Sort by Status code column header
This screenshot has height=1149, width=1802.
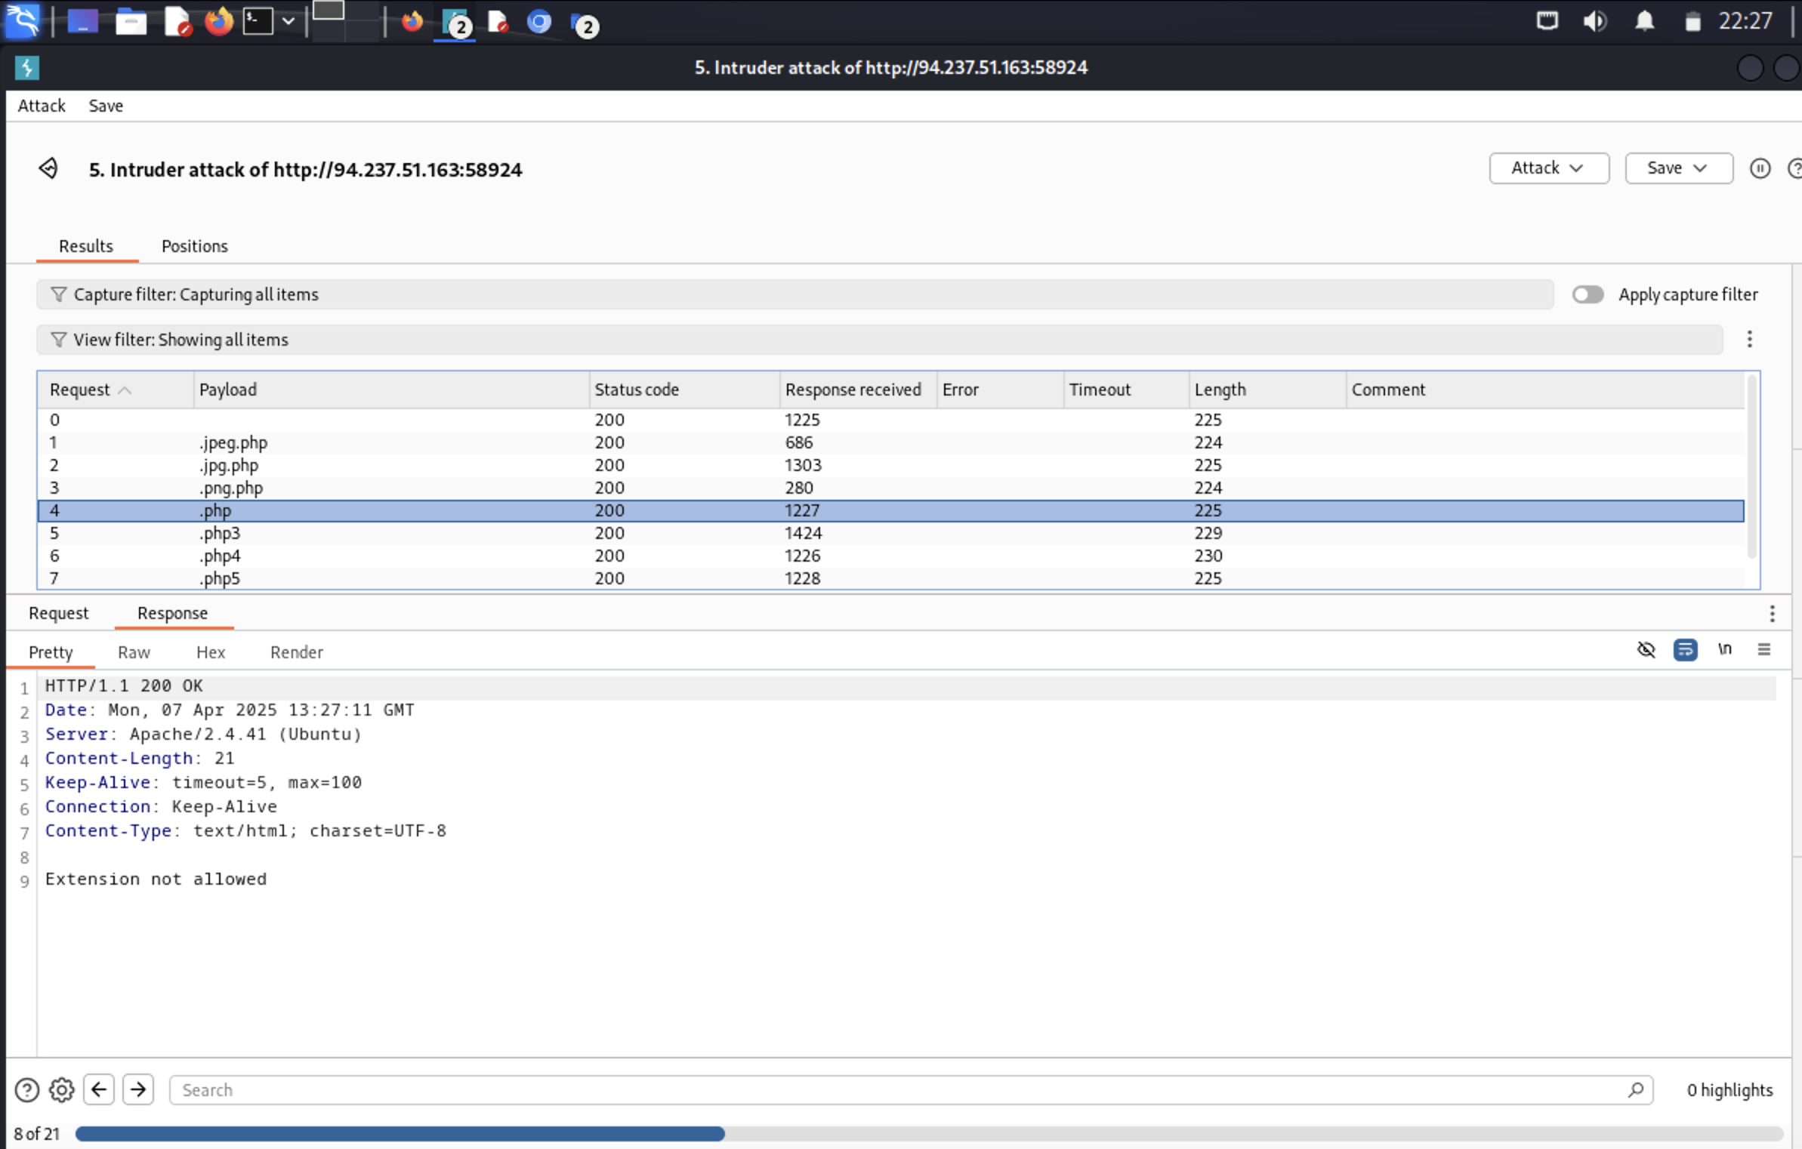pyautogui.click(x=684, y=390)
